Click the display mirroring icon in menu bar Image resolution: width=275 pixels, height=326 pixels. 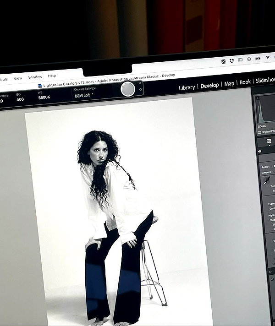click(x=240, y=60)
